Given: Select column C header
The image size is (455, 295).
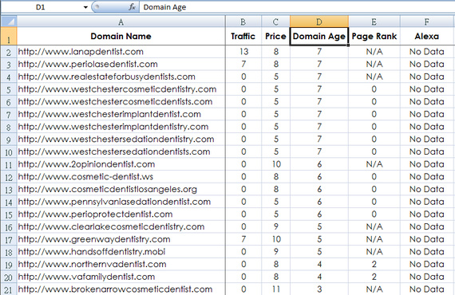Looking at the screenshot, I should 275,22.
